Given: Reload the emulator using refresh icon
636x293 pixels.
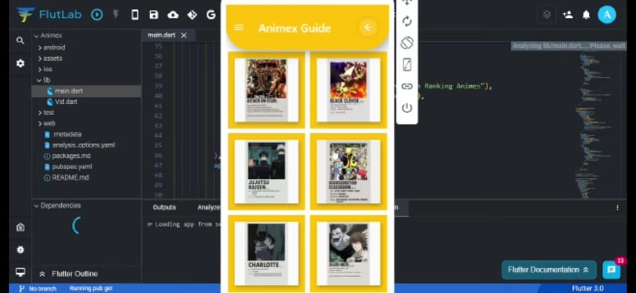Looking at the screenshot, I should (407, 21).
